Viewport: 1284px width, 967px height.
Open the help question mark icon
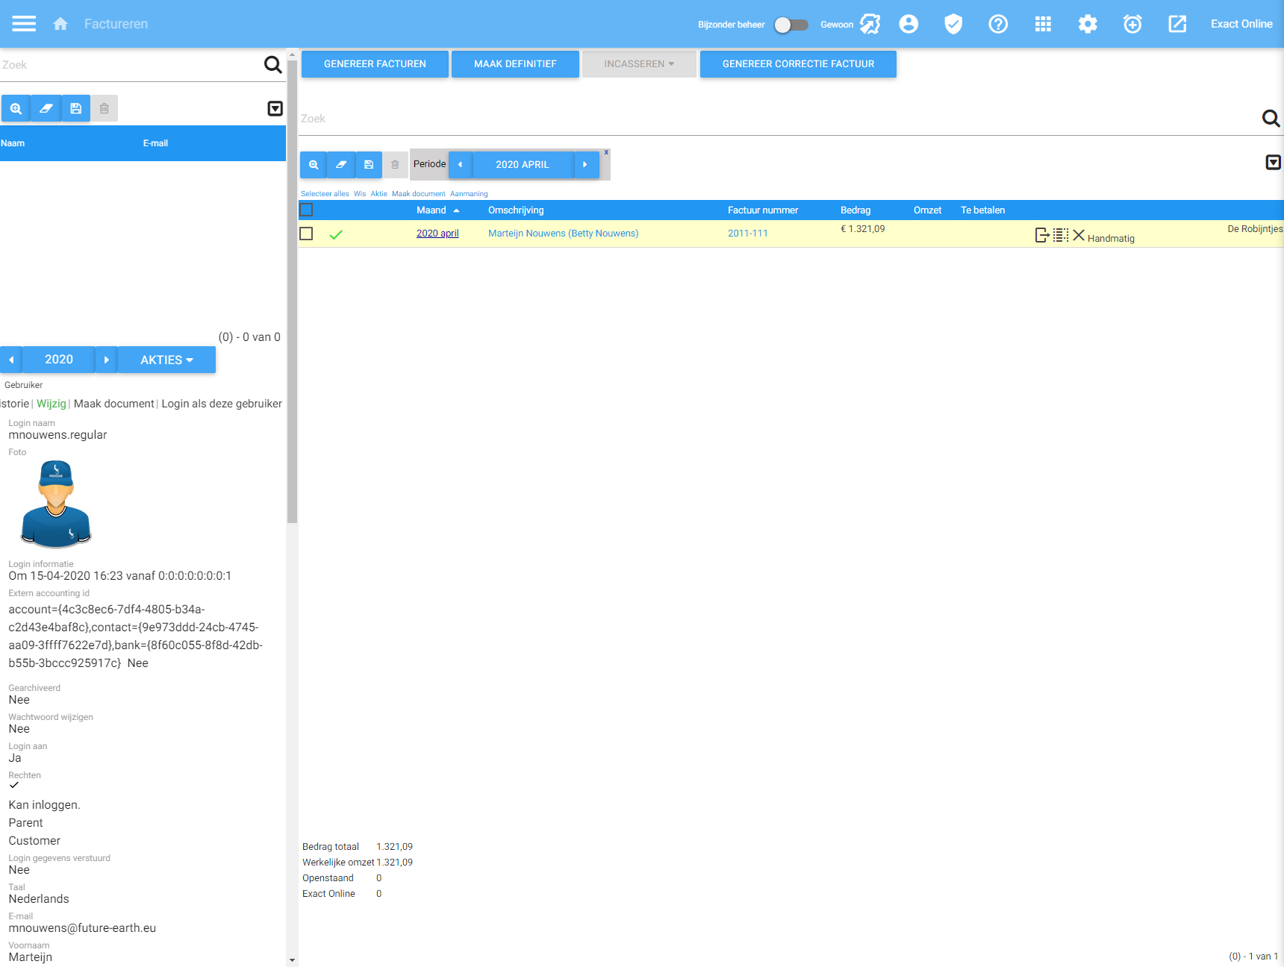[x=998, y=24]
